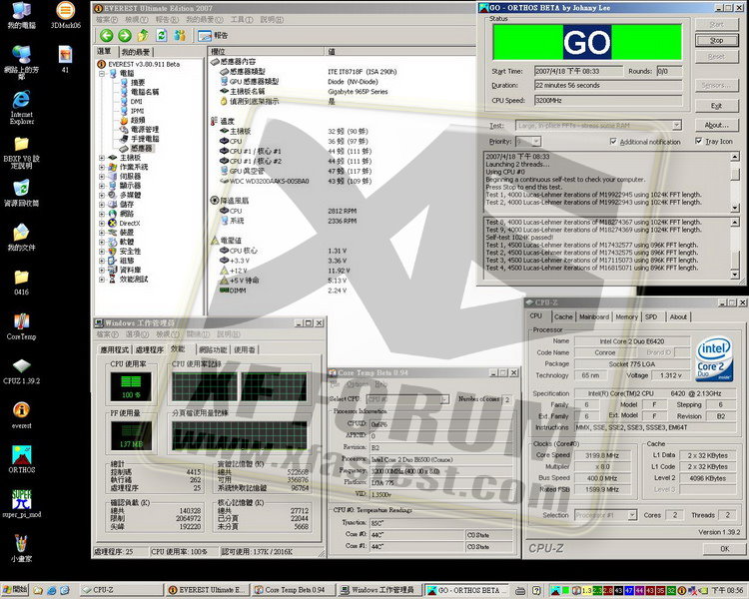Toggle Tray Icon checkbox in ORTHOS

pos(699,141)
